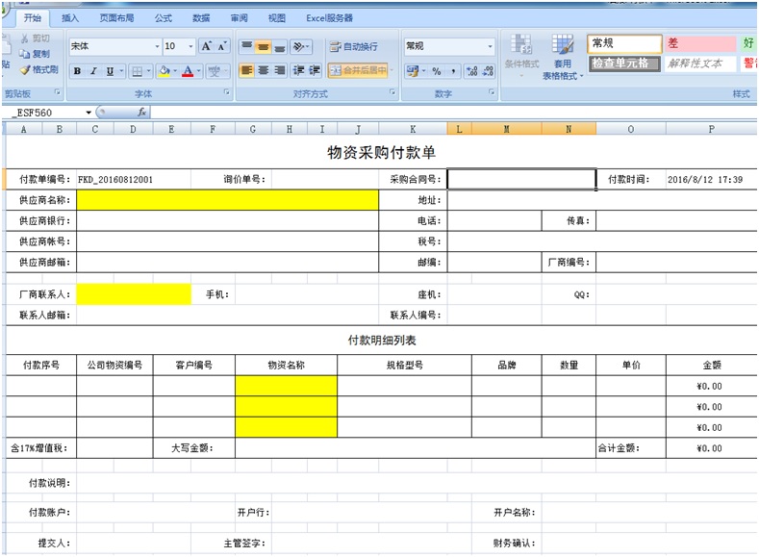Click the increase font size icon
Image resolution: width=759 pixels, height=557 pixels.
coord(207,46)
